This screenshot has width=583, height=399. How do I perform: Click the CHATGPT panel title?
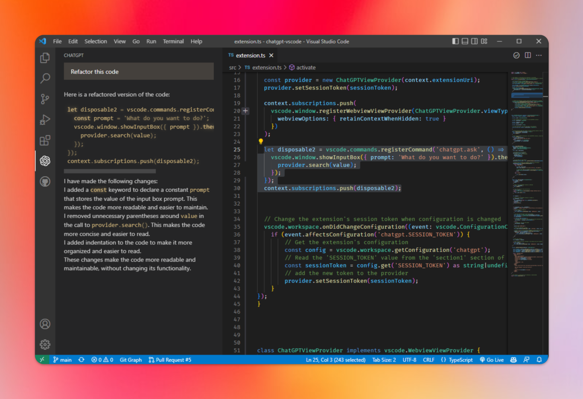[x=74, y=55]
